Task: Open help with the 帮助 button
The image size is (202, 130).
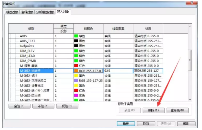Action: click(186, 124)
